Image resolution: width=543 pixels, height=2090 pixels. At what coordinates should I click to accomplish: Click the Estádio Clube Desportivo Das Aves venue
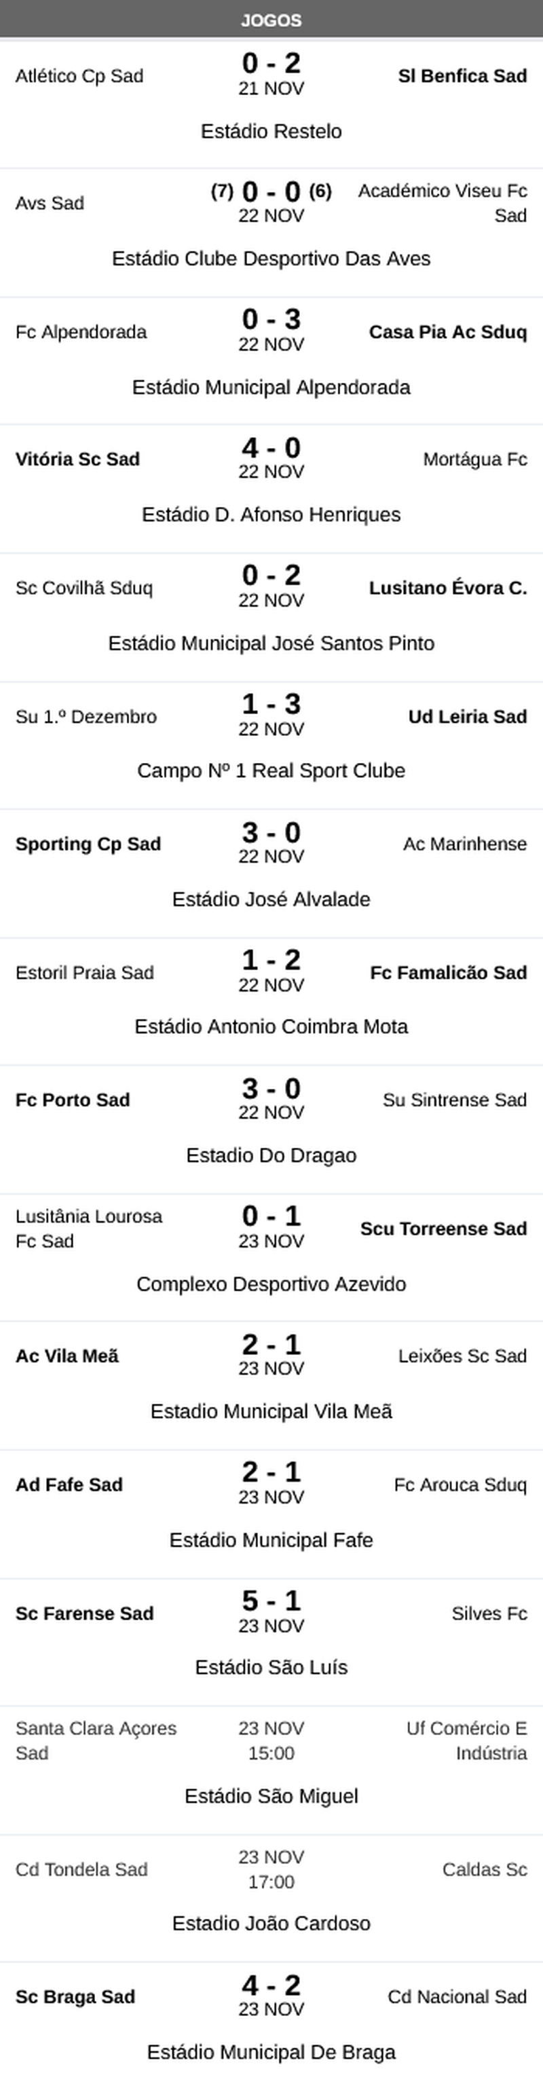click(271, 259)
